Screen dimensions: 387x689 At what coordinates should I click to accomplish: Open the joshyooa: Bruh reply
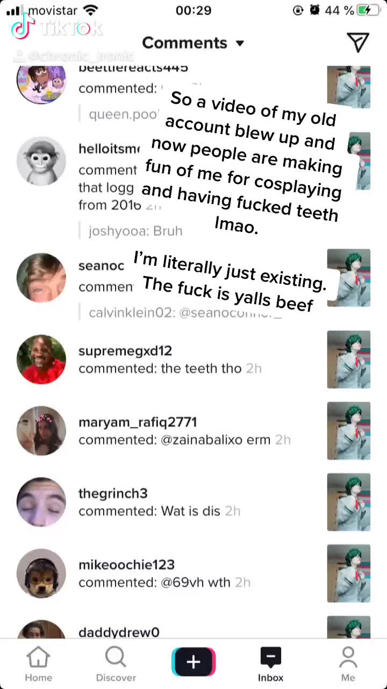(x=135, y=231)
